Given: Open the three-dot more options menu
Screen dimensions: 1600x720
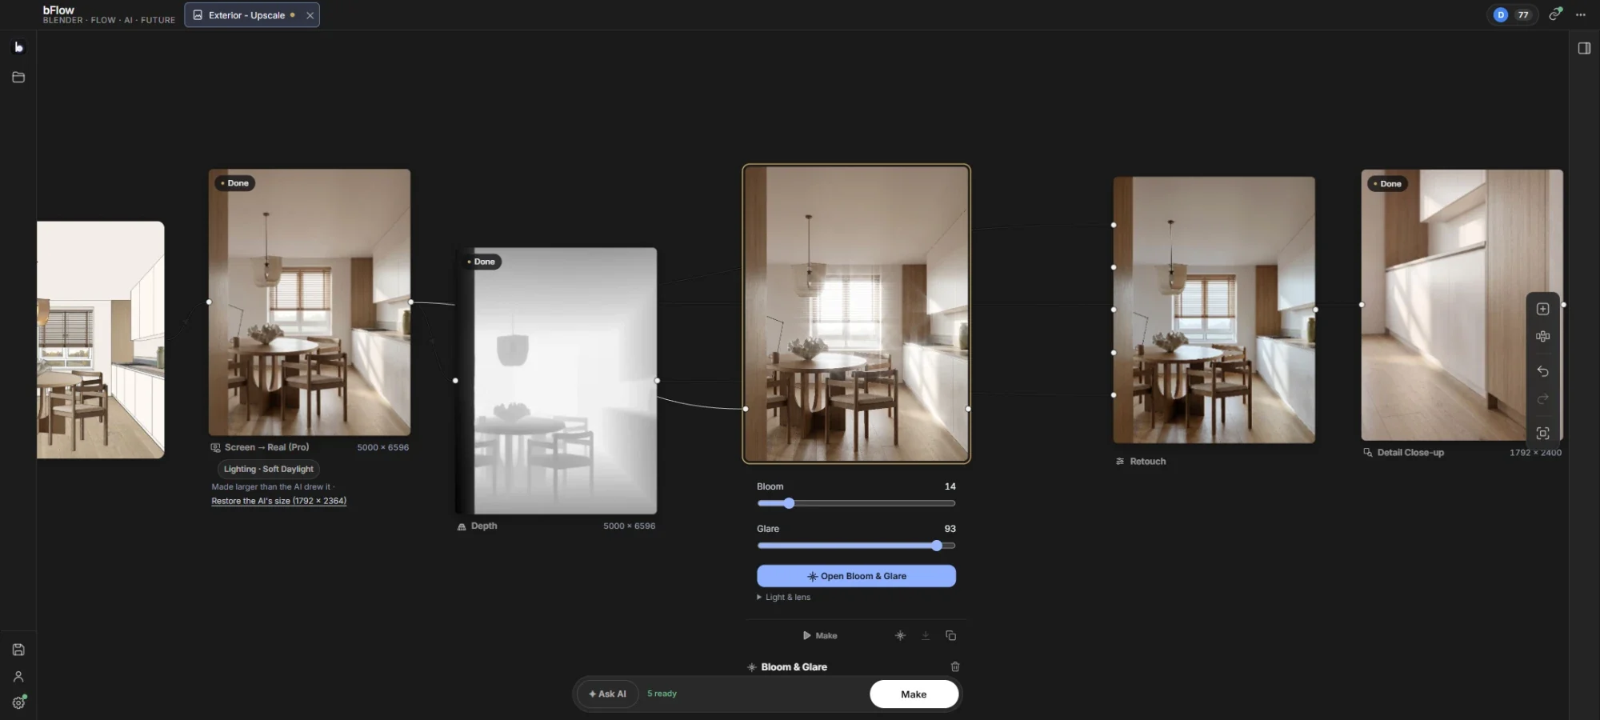Looking at the screenshot, I should click(1581, 14).
